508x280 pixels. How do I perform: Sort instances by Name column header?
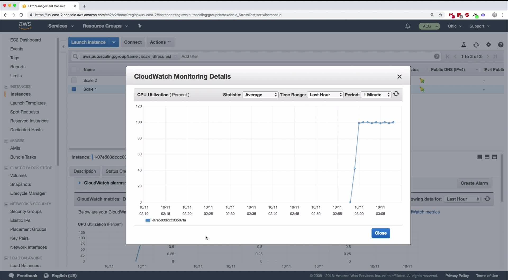89,69
